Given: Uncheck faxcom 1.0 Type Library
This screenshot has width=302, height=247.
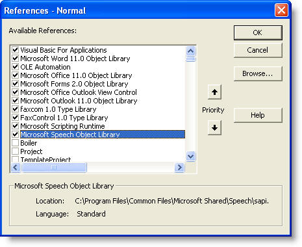Looking at the screenshot, I should pyautogui.click(x=15, y=109).
